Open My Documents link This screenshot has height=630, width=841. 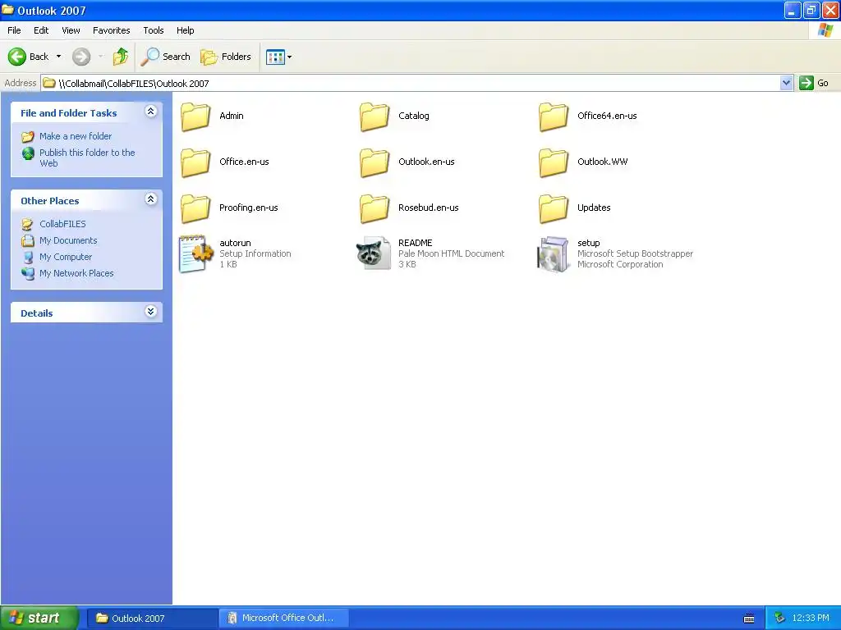[68, 240]
